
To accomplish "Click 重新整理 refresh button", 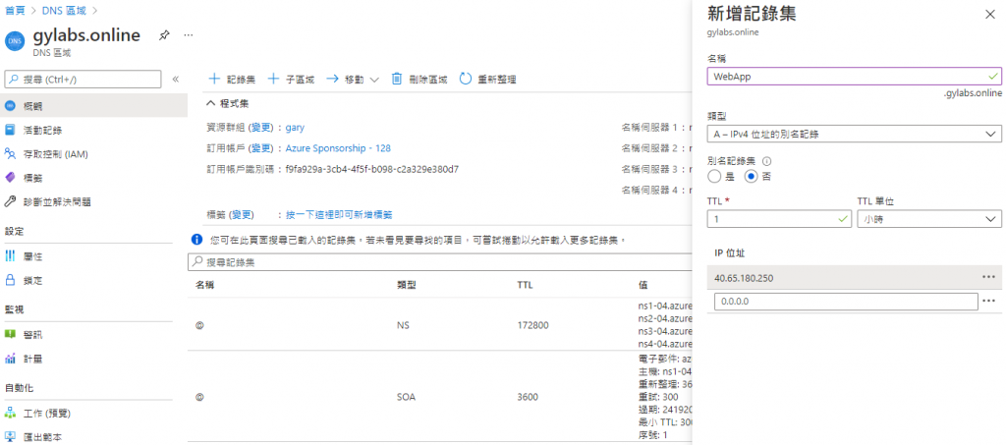I will point(488,80).
